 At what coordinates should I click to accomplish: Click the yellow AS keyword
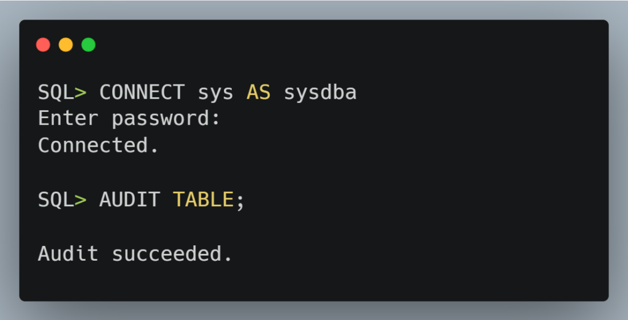pos(258,92)
